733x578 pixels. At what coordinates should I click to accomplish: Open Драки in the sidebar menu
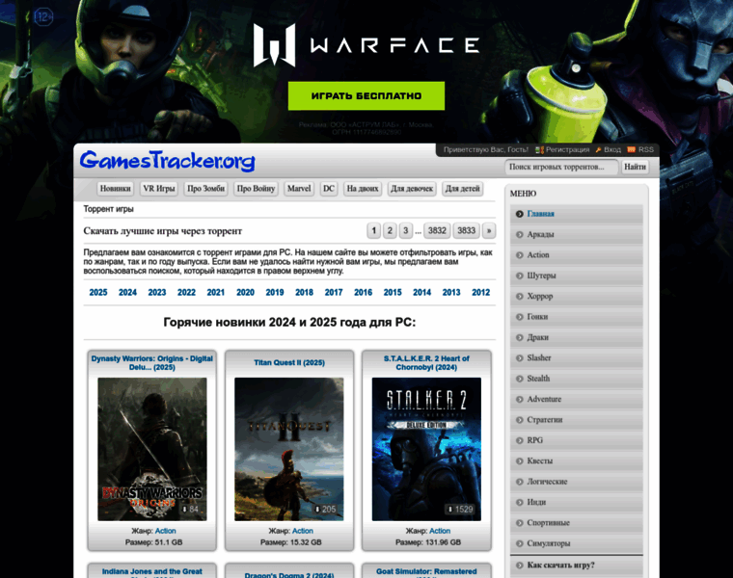point(577,337)
